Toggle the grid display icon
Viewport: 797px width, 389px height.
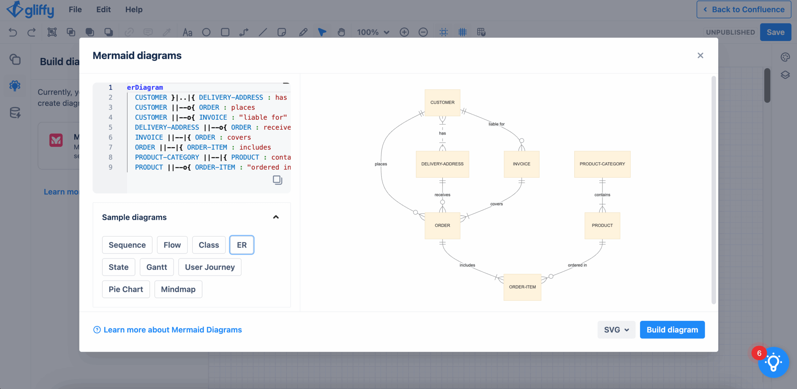[x=462, y=32]
